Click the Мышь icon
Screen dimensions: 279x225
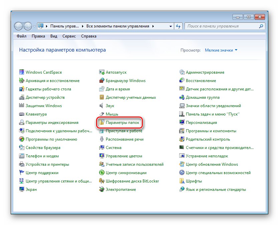click(x=101, y=114)
